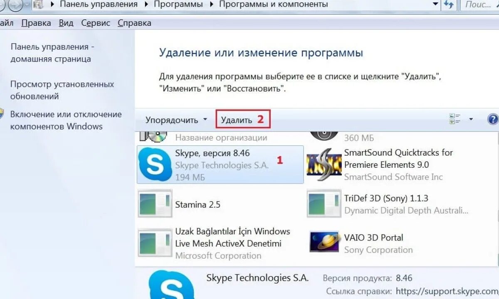Select SmartSound Quicktracks for Premiere Elements text
499x299 pixels.
[398, 159]
